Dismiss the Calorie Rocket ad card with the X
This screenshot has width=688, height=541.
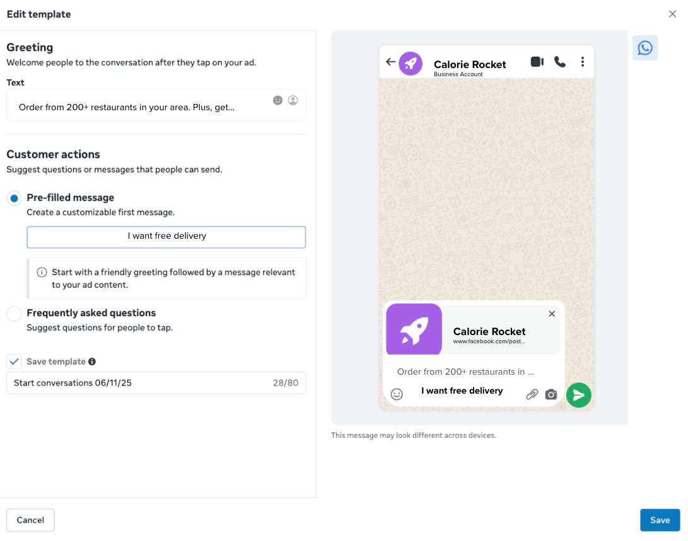pyautogui.click(x=552, y=314)
